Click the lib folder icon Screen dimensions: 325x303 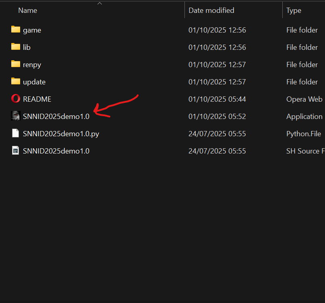(15, 47)
